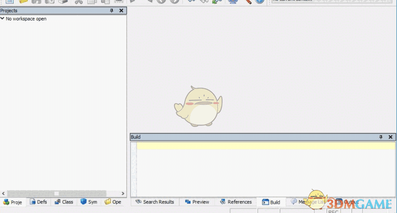The width and height of the screenshot is (397, 213).
Task: Click the left arrow of Projects scrollbar
Action: click(x=3, y=194)
